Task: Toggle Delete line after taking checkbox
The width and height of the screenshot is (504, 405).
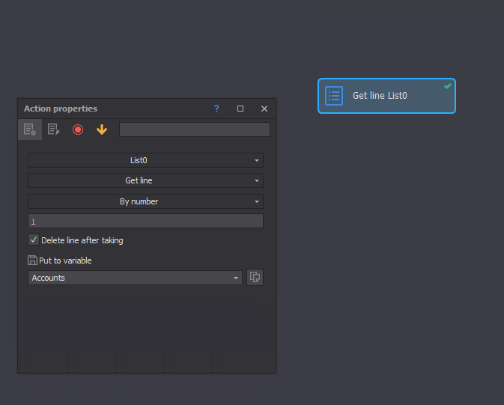Action: pos(34,240)
